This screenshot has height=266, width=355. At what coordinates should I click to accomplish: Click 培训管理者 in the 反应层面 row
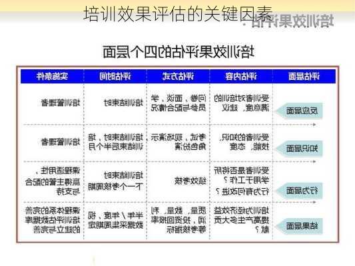pyautogui.click(x=61, y=103)
